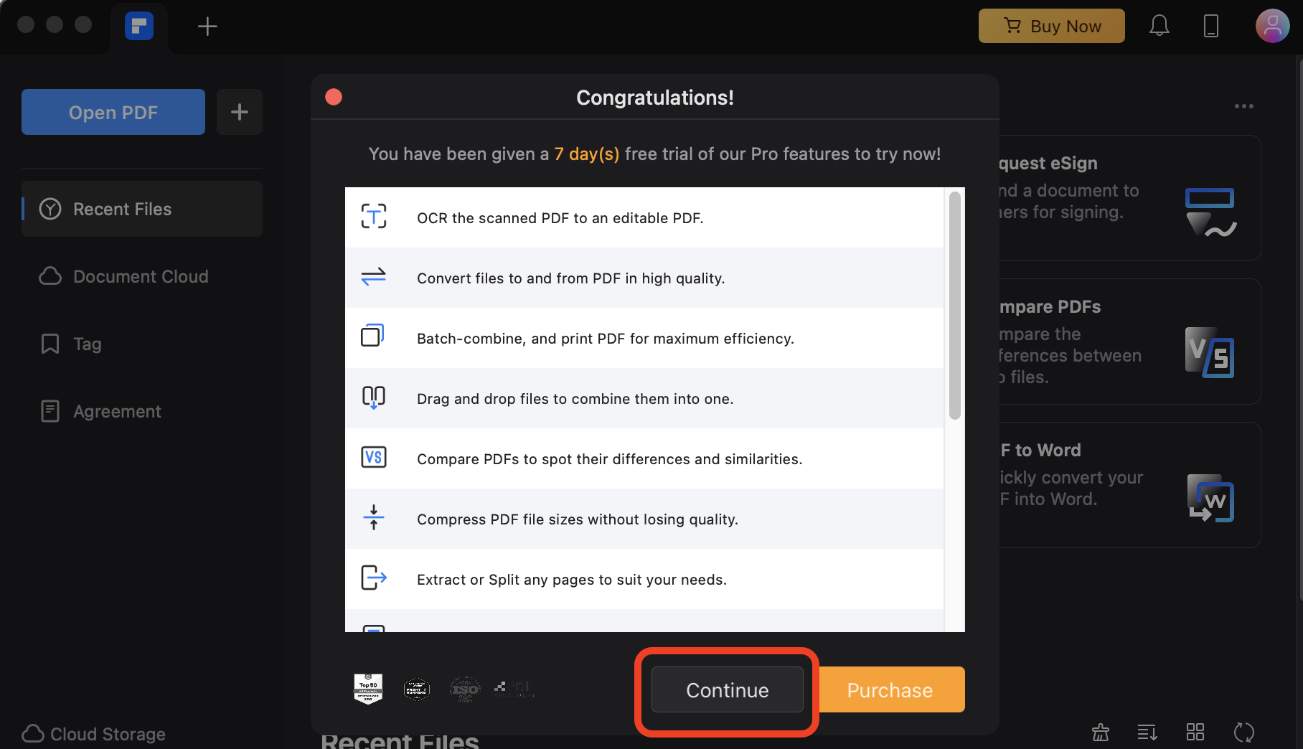The image size is (1303, 749).
Task: Click the Convert files arrows icon
Action: tap(373, 278)
